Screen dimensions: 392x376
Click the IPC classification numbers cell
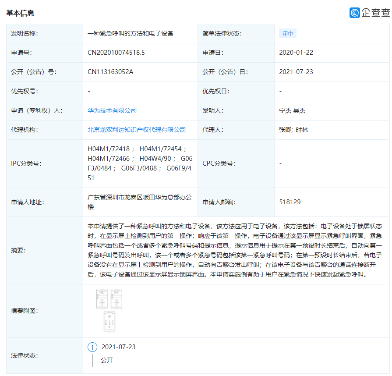coord(140,163)
